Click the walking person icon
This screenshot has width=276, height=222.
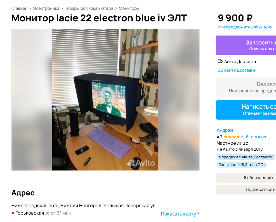(48, 213)
